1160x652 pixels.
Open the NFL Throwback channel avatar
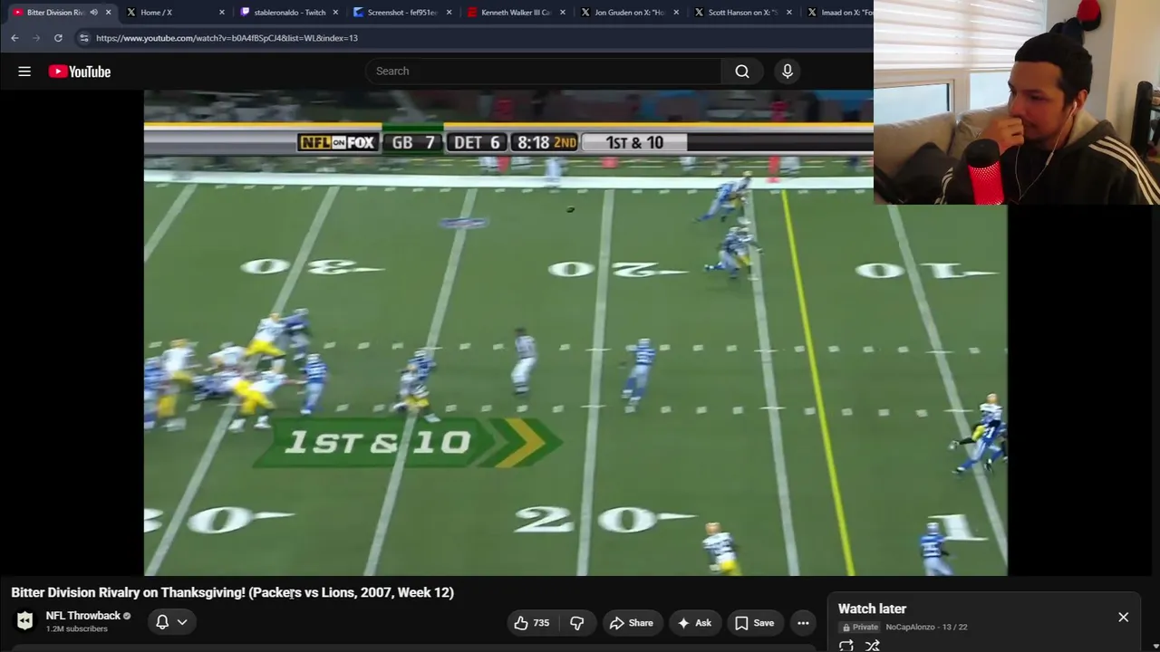[24, 620]
